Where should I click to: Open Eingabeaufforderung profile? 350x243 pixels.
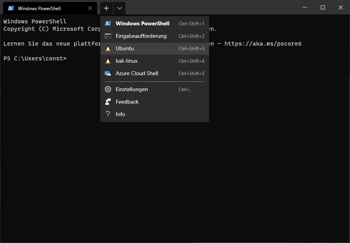click(x=155, y=36)
